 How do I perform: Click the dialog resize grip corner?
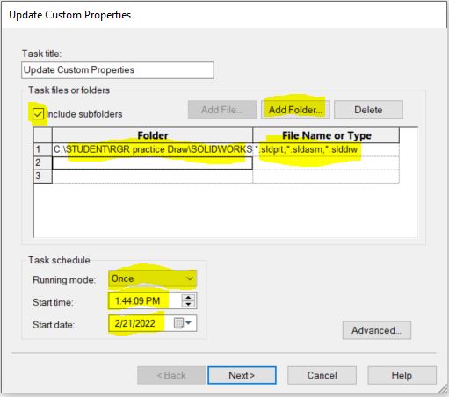click(x=442, y=390)
